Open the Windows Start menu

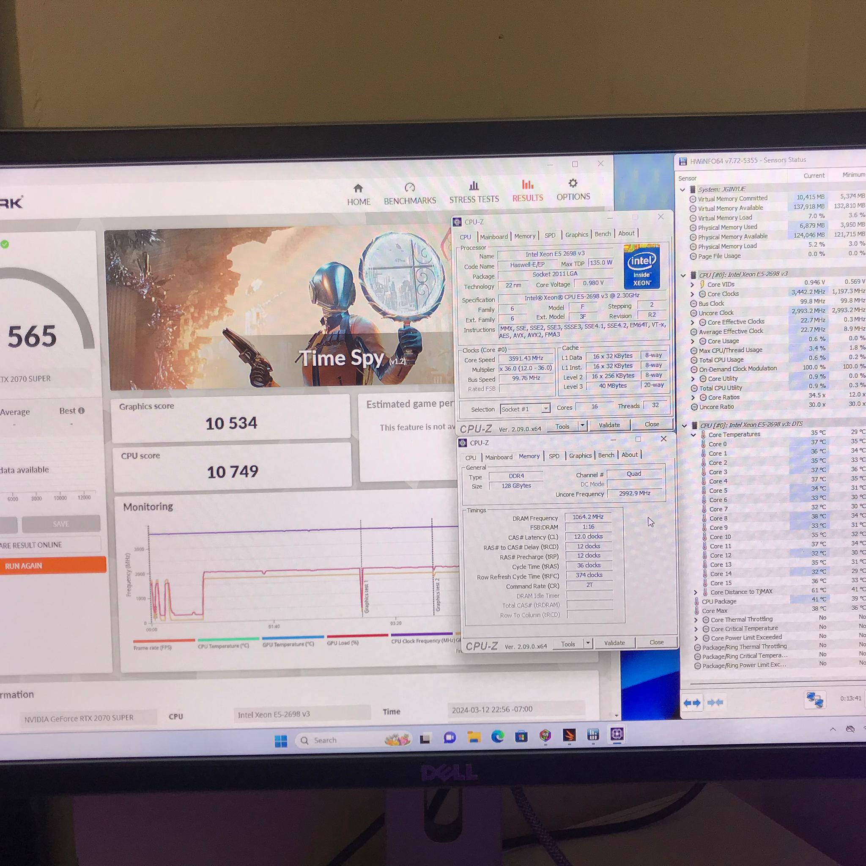281,741
